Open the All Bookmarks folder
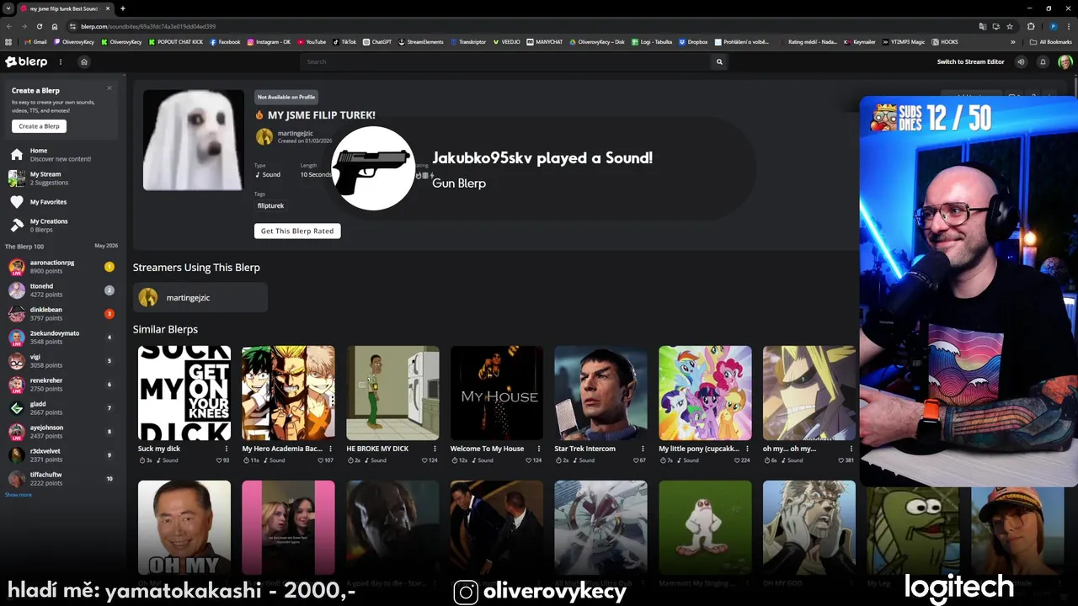Viewport: 1078px width, 606px height. (x=1050, y=41)
